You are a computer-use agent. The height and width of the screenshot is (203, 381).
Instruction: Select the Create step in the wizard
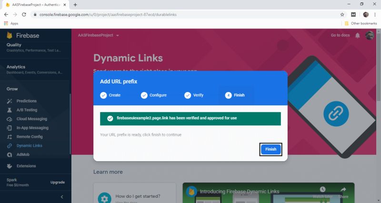(x=110, y=95)
